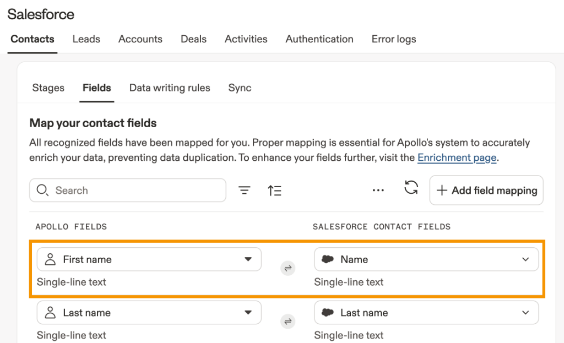View the Error logs tab
The image size is (564, 343).
[394, 39]
